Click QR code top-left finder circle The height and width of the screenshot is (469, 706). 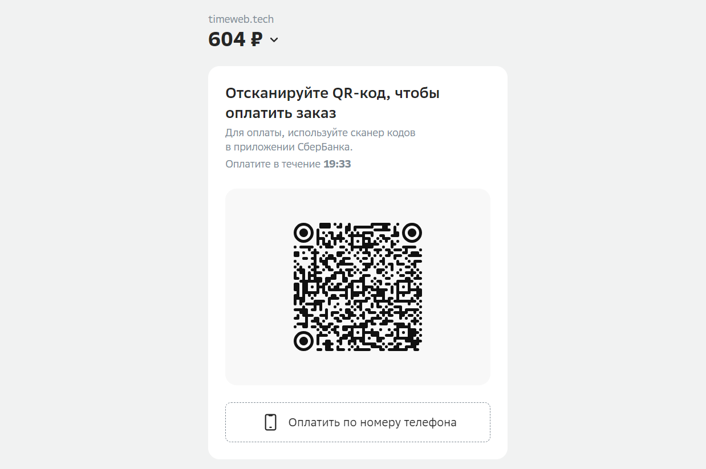point(303,233)
